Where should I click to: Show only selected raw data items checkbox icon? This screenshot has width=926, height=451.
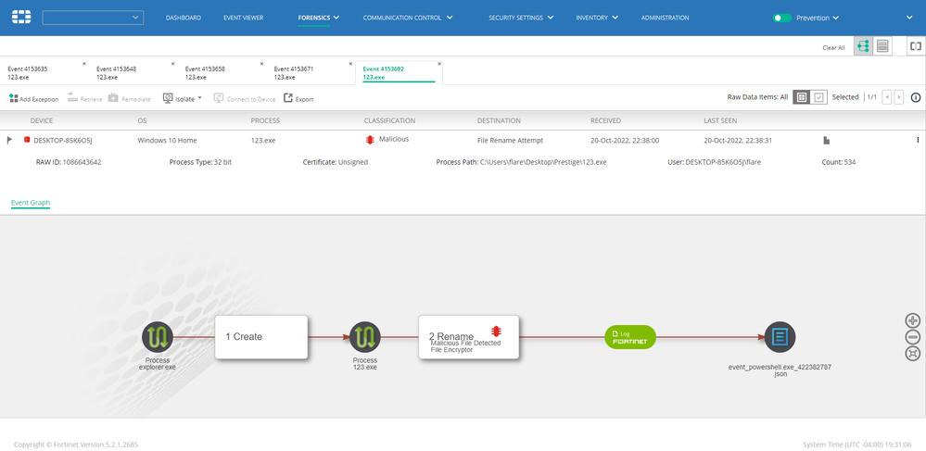pyautogui.click(x=818, y=97)
